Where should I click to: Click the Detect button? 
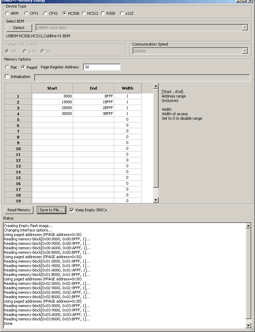pyautogui.click(x=19, y=28)
